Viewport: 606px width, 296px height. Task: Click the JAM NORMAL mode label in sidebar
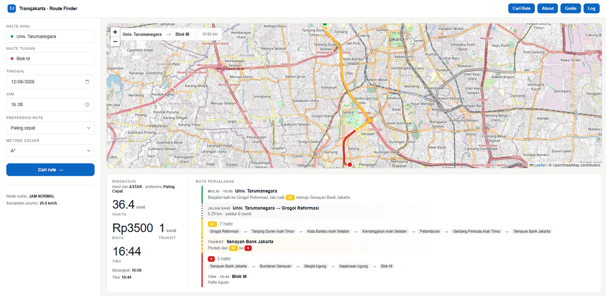coord(42,196)
